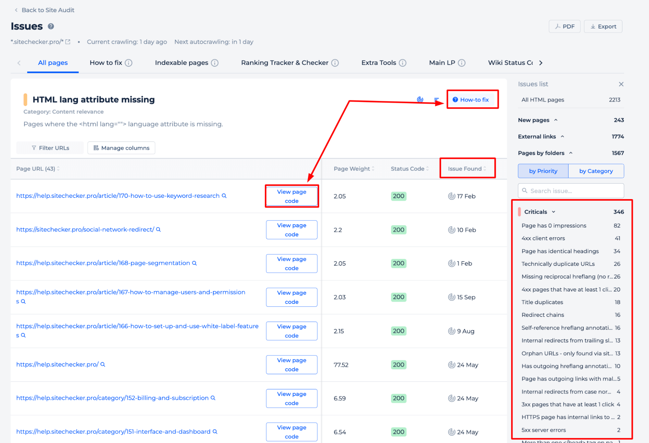Click the history icon beside 15 Sep date
Screen dimensions: 649x443
click(x=451, y=297)
